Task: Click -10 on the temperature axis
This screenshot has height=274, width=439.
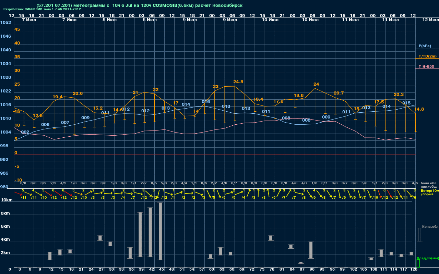Action: coord(19,180)
